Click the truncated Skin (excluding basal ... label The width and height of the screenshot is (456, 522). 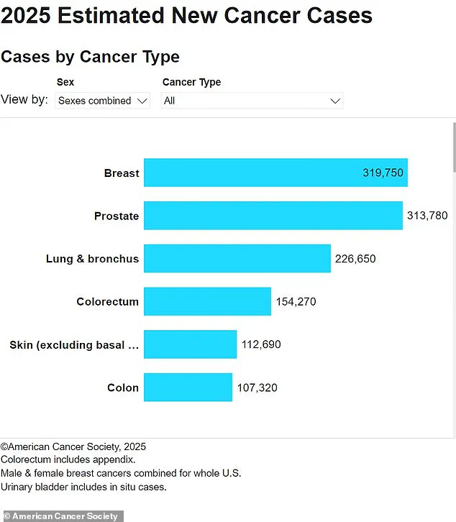click(74, 345)
